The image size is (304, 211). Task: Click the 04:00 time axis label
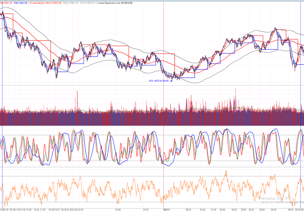tap(262, 210)
